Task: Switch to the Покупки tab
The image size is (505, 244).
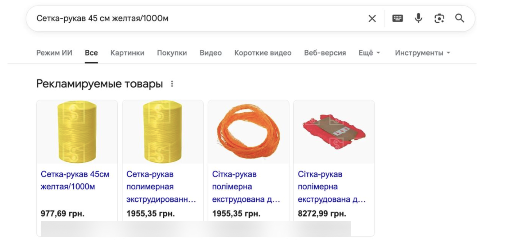Action: point(172,53)
